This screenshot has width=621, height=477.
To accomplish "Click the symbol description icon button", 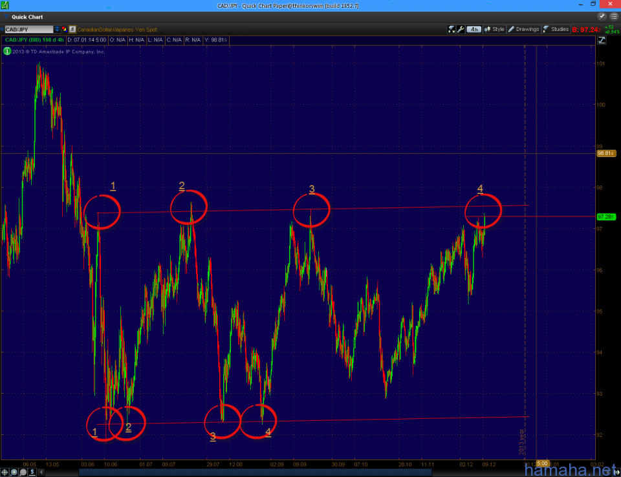I will 72,29.
